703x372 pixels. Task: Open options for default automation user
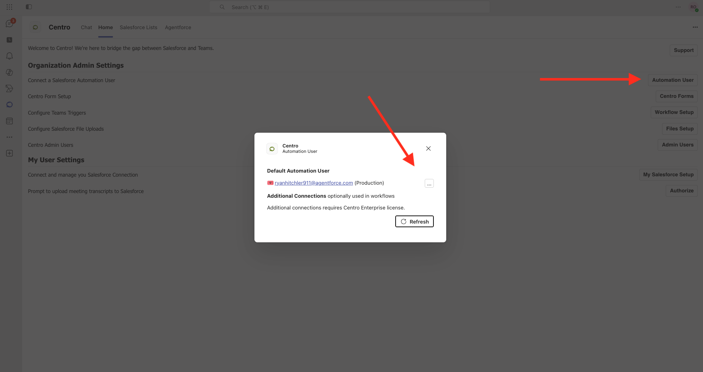[429, 183]
